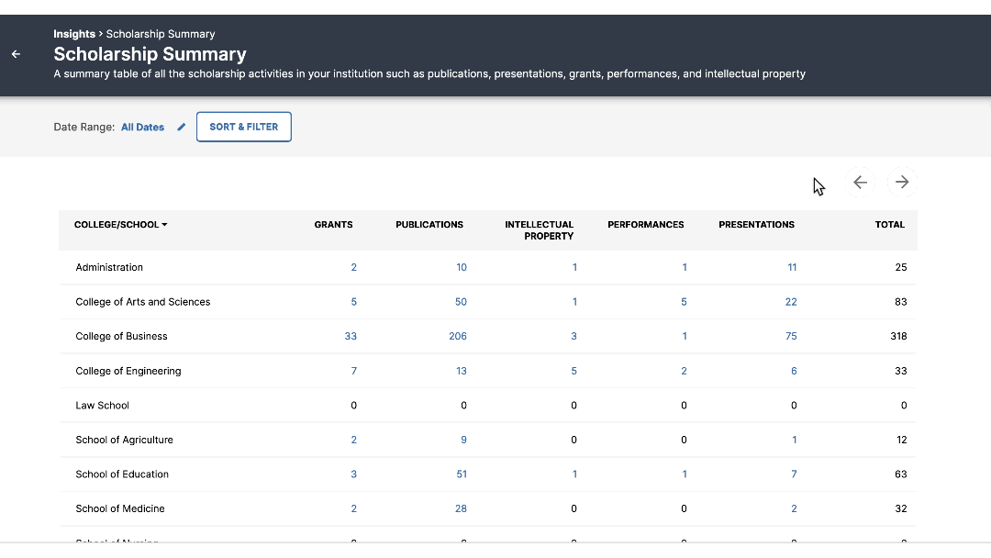Open School of Medicine publications count 28
Image resolution: width=991 pixels, height=558 pixels.
click(461, 508)
